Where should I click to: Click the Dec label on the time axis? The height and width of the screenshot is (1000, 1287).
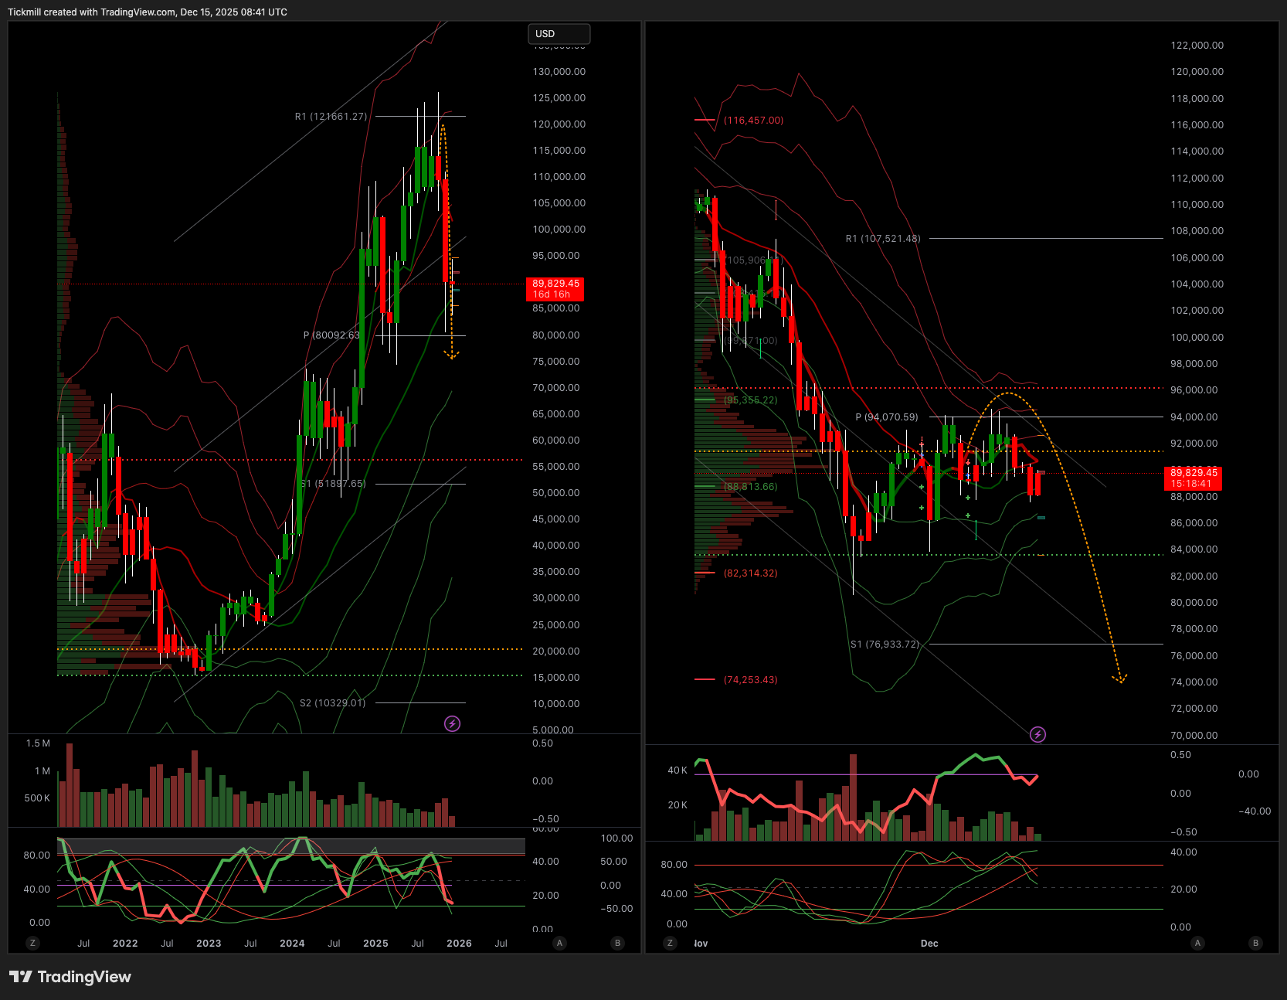pos(929,943)
